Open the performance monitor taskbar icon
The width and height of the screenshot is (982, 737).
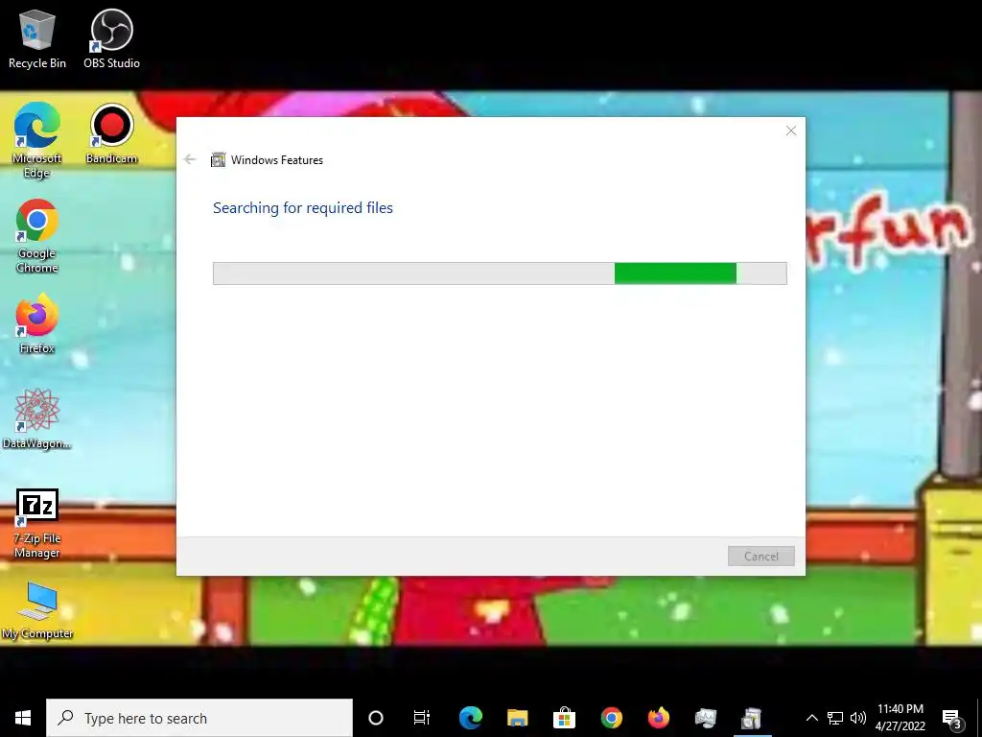[x=705, y=718]
